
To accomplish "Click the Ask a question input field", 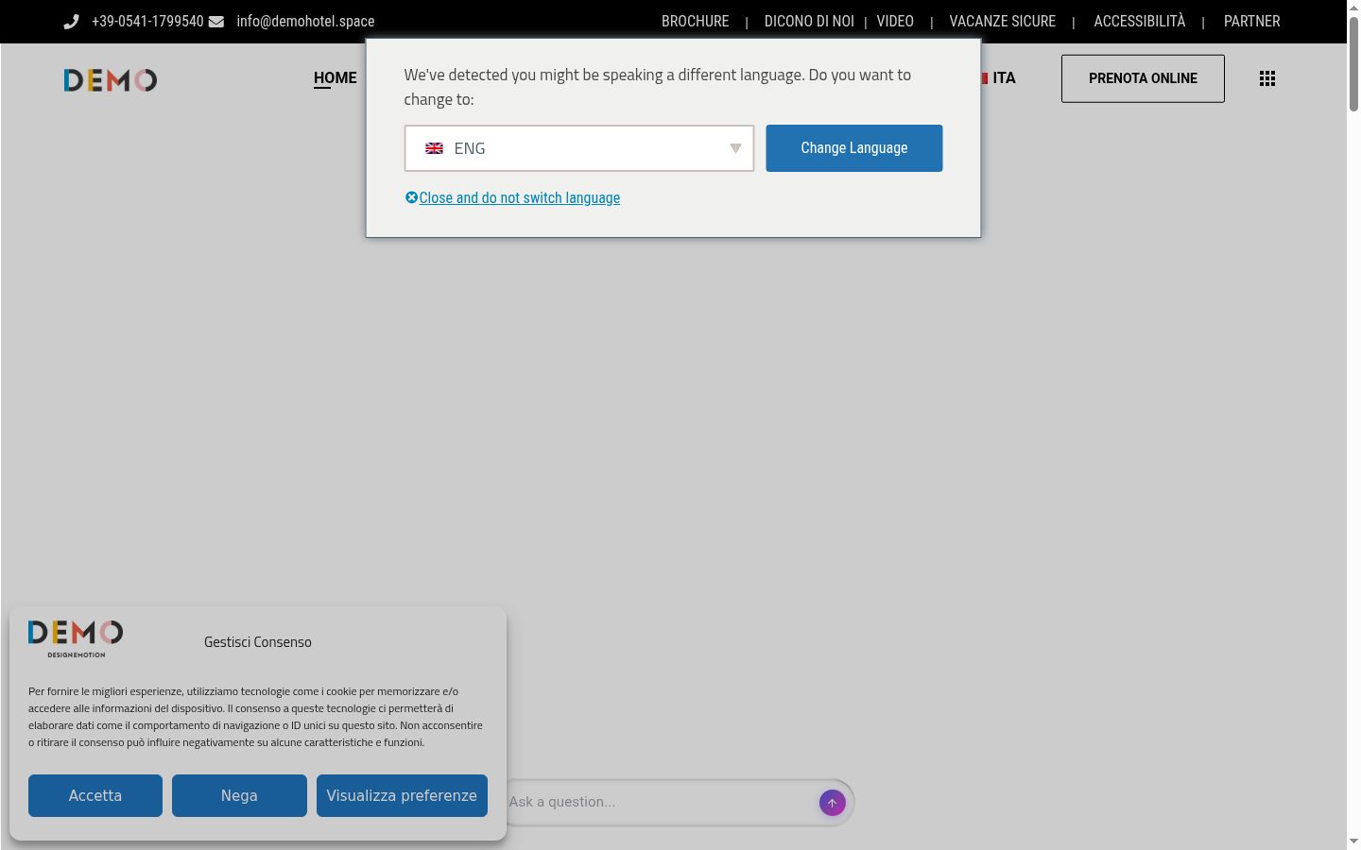I will [660, 802].
